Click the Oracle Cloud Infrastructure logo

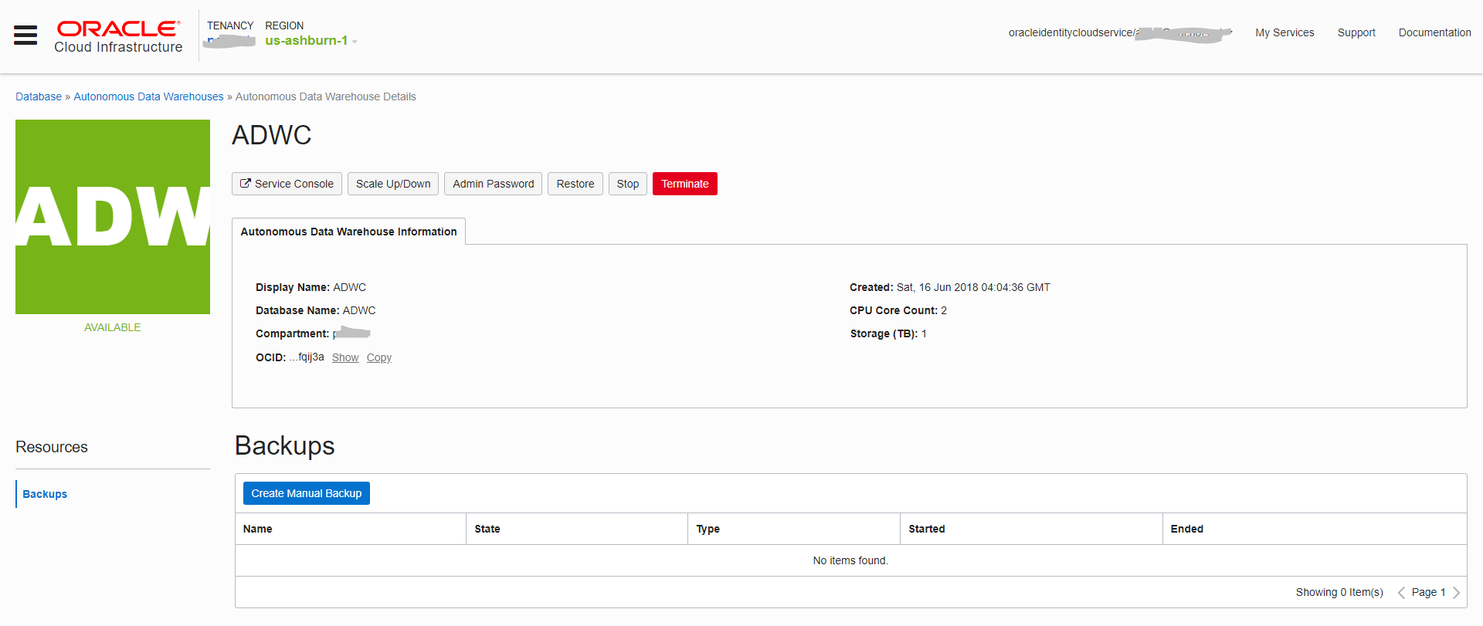tap(118, 37)
